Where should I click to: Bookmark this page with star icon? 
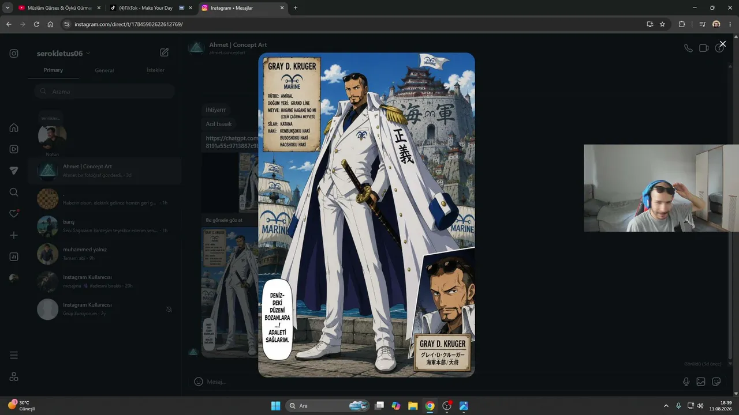[662, 24]
